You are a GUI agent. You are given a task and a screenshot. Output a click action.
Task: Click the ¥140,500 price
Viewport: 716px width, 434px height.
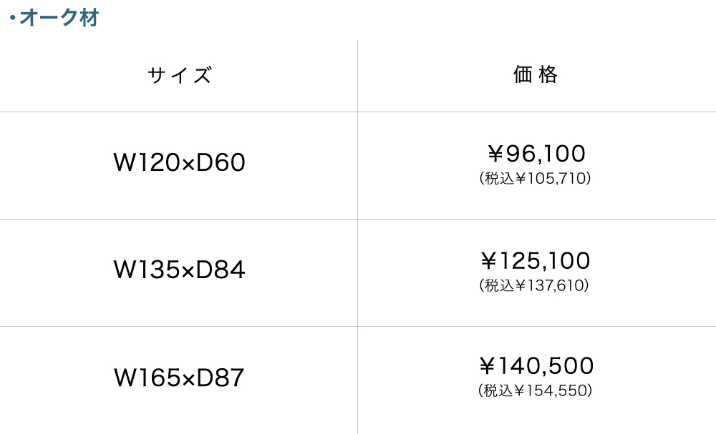pos(536,366)
